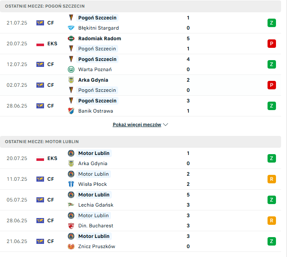Click the Znicz Pruszków club logo

coord(71,246)
